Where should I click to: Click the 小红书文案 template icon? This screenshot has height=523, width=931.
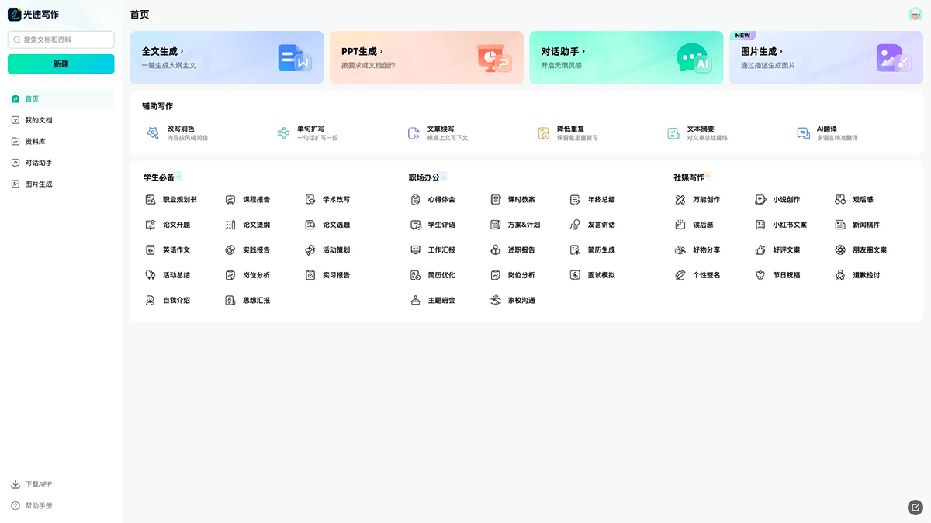(760, 225)
